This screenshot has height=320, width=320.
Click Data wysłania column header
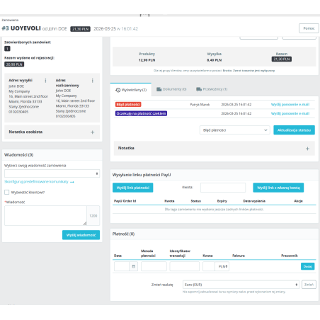(254, 201)
